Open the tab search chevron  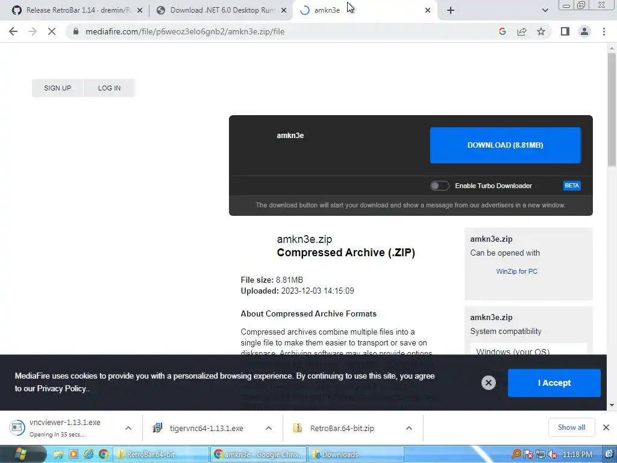pos(545,10)
